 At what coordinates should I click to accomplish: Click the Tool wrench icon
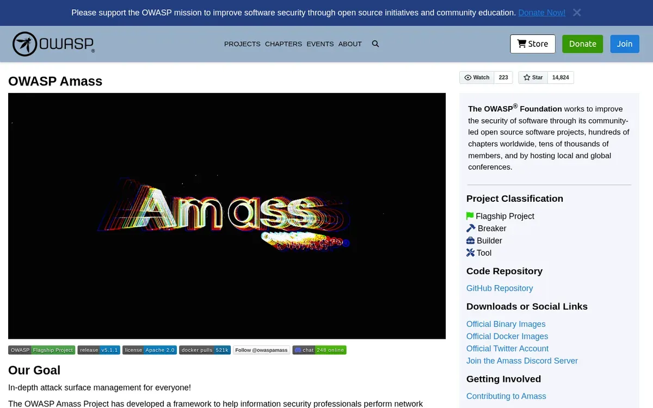click(x=471, y=253)
